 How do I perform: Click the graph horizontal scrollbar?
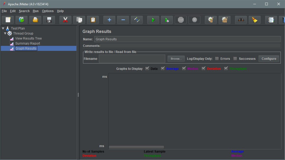tap(136, 147)
